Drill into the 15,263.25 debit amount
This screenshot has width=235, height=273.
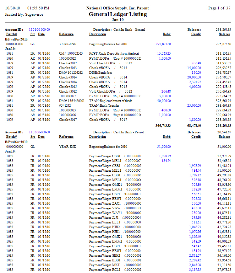[164, 54]
